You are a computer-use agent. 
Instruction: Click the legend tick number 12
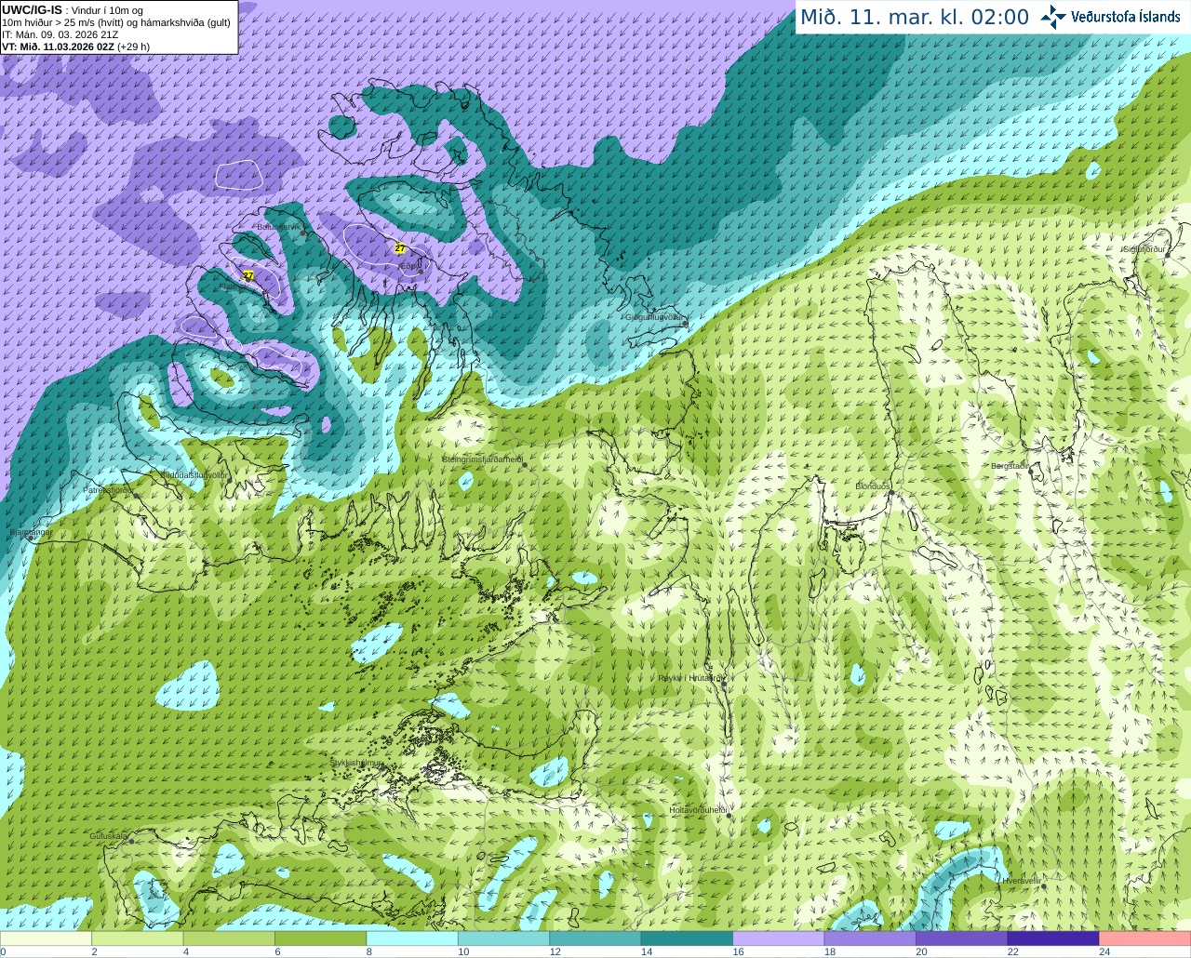click(555, 951)
